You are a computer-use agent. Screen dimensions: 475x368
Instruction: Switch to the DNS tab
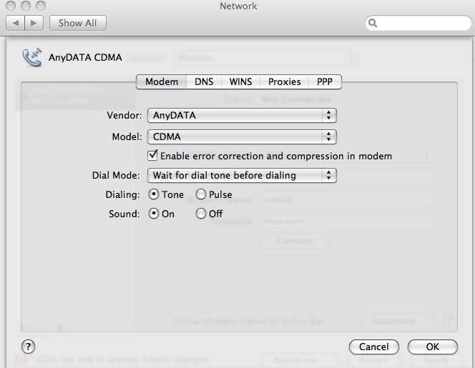coord(204,81)
